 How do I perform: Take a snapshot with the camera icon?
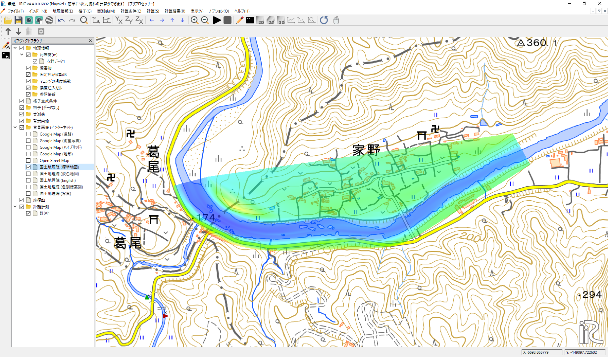(x=29, y=20)
